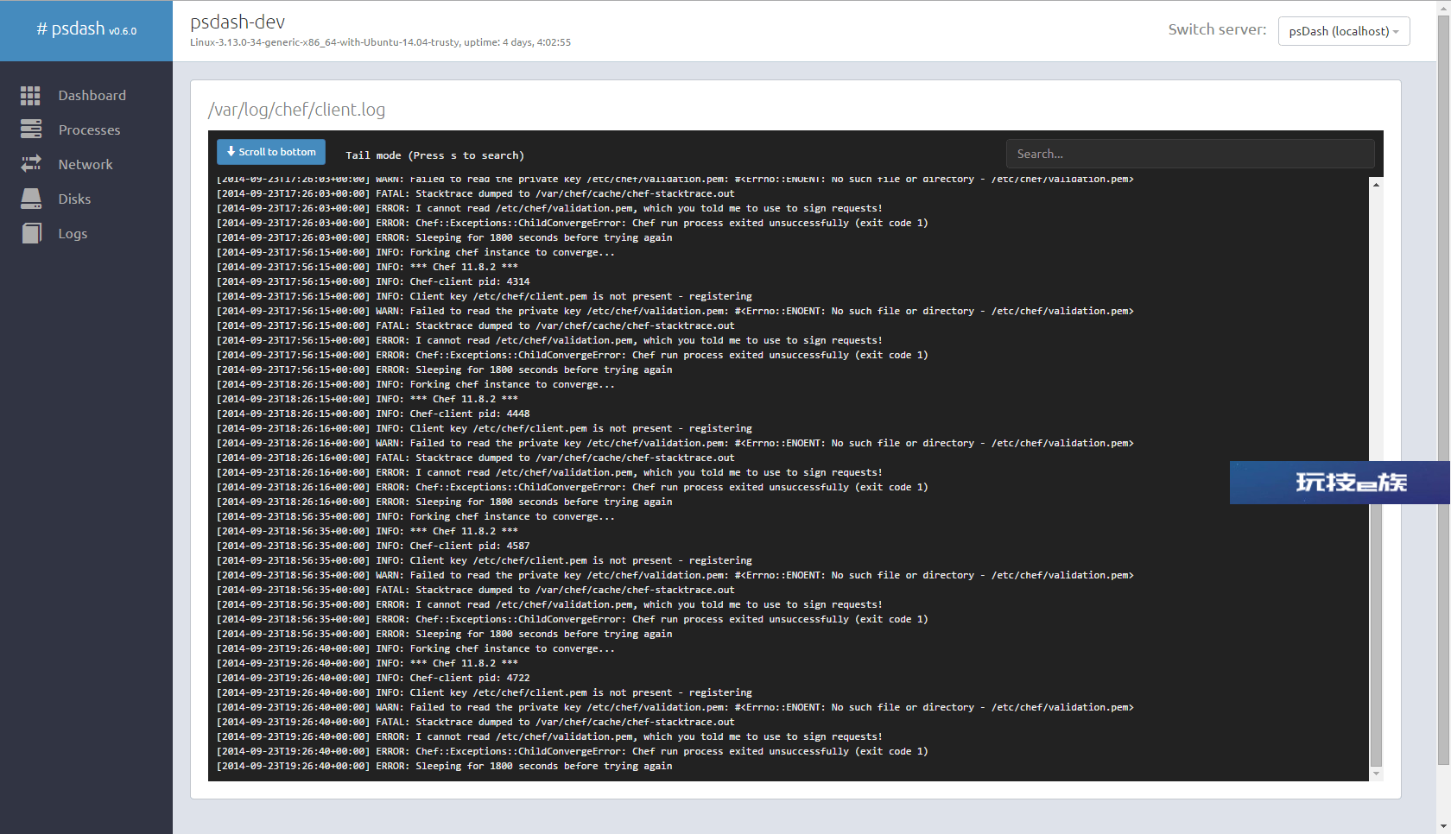Click the # psdash v0.6.0 logo
The height and width of the screenshot is (834, 1451).
coord(86,29)
